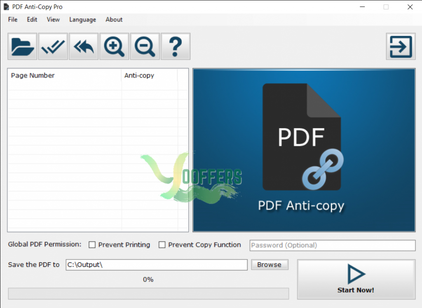Screen dimensions: 422x308
Task: Zoom in with the magnifier plus icon
Action: point(115,46)
